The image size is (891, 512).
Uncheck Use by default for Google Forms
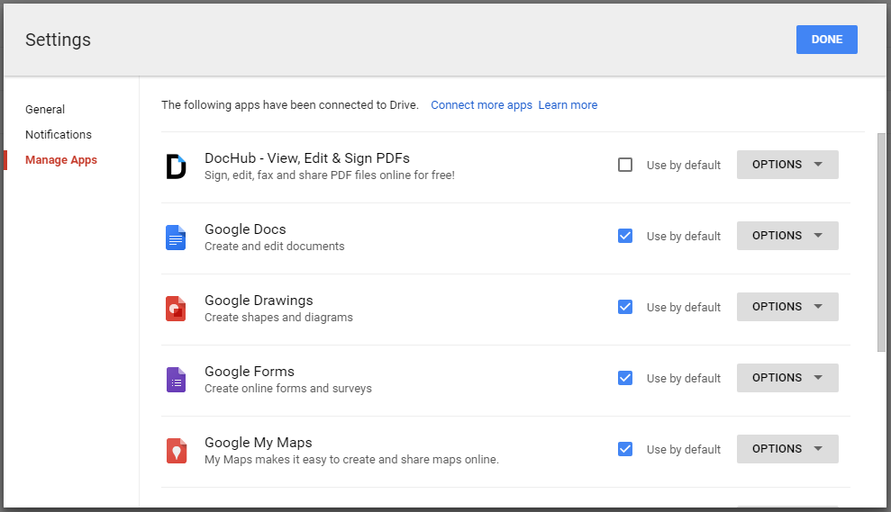[625, 377]
